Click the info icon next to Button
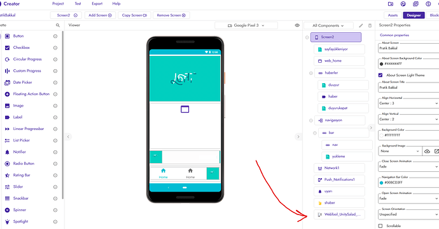The width and height of the screenshot is (439, 229). (x=55, y=36)
